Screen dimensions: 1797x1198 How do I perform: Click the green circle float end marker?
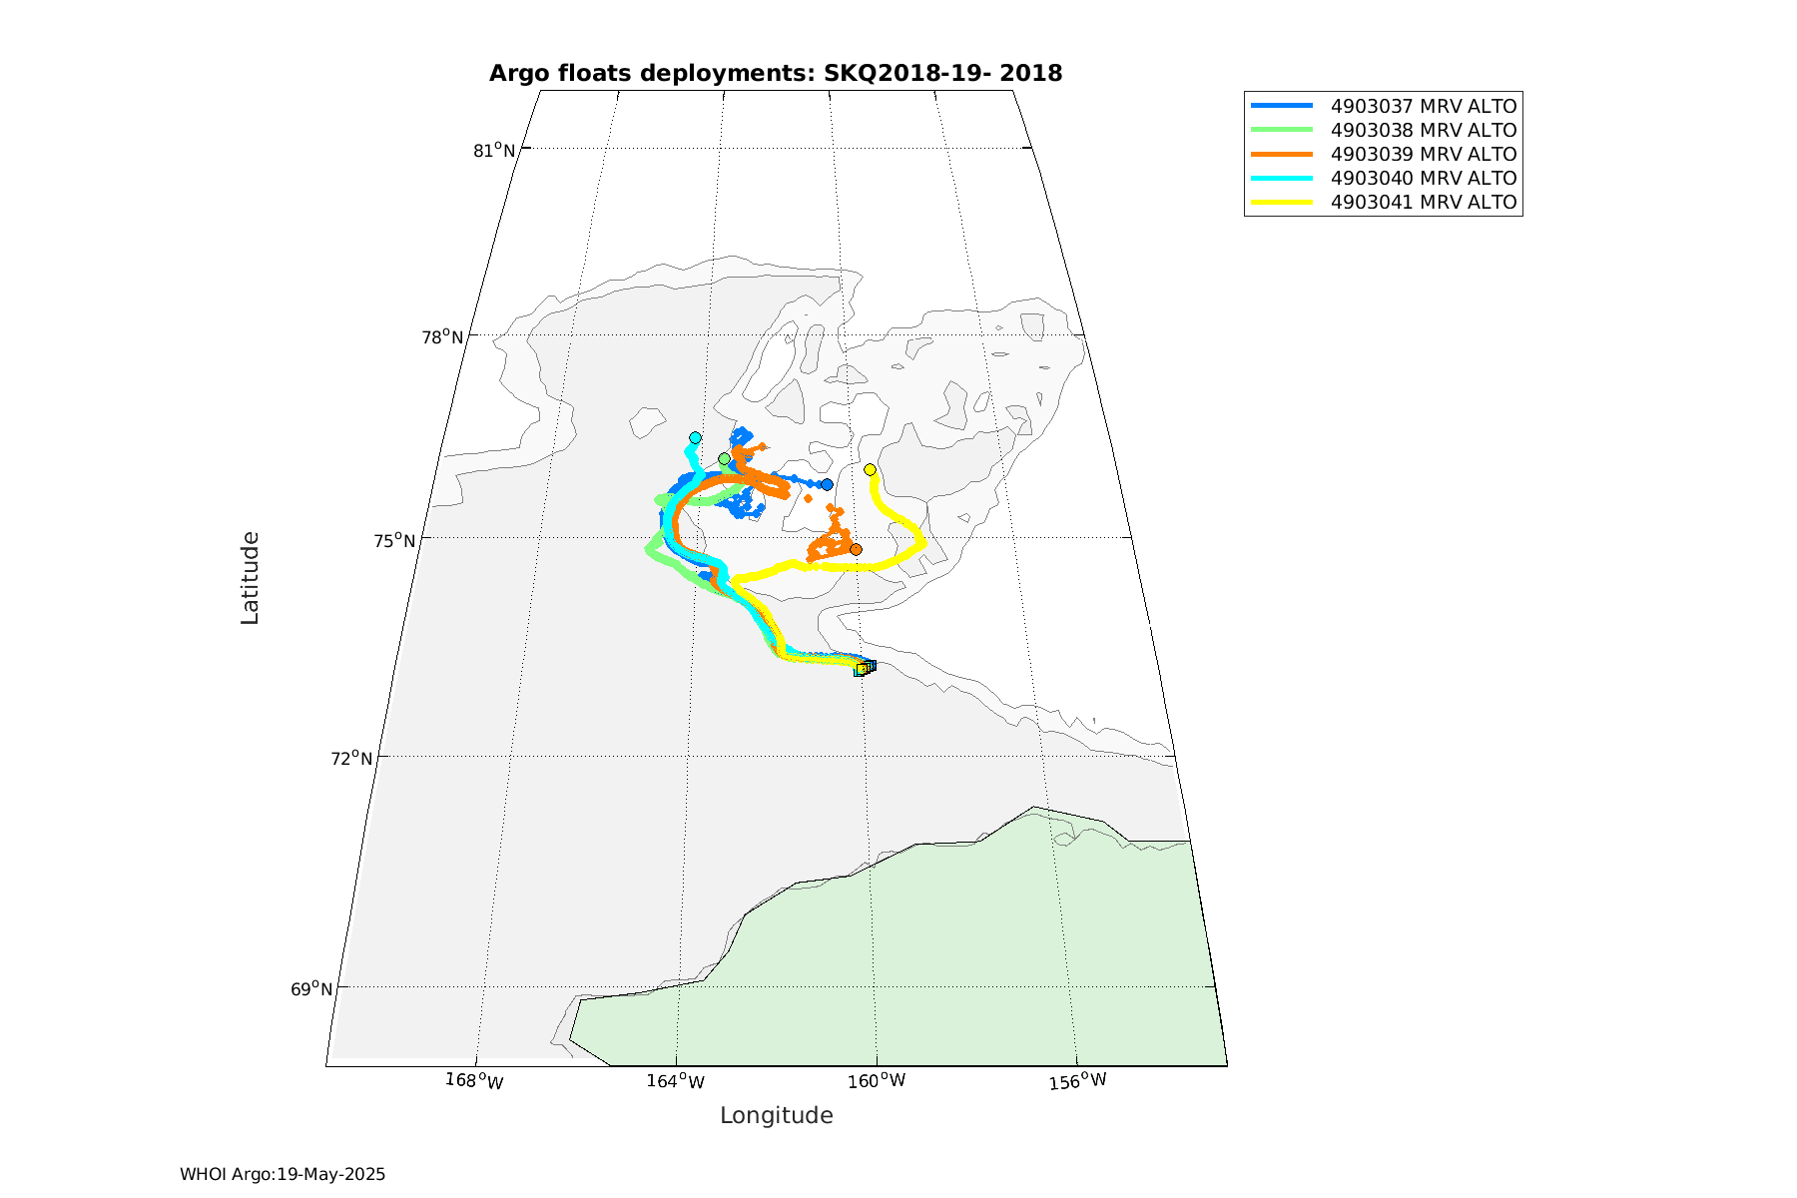[724, 459]
